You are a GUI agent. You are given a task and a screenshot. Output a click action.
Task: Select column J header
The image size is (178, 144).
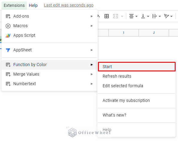pyautogui.click(x=154, y=33)
